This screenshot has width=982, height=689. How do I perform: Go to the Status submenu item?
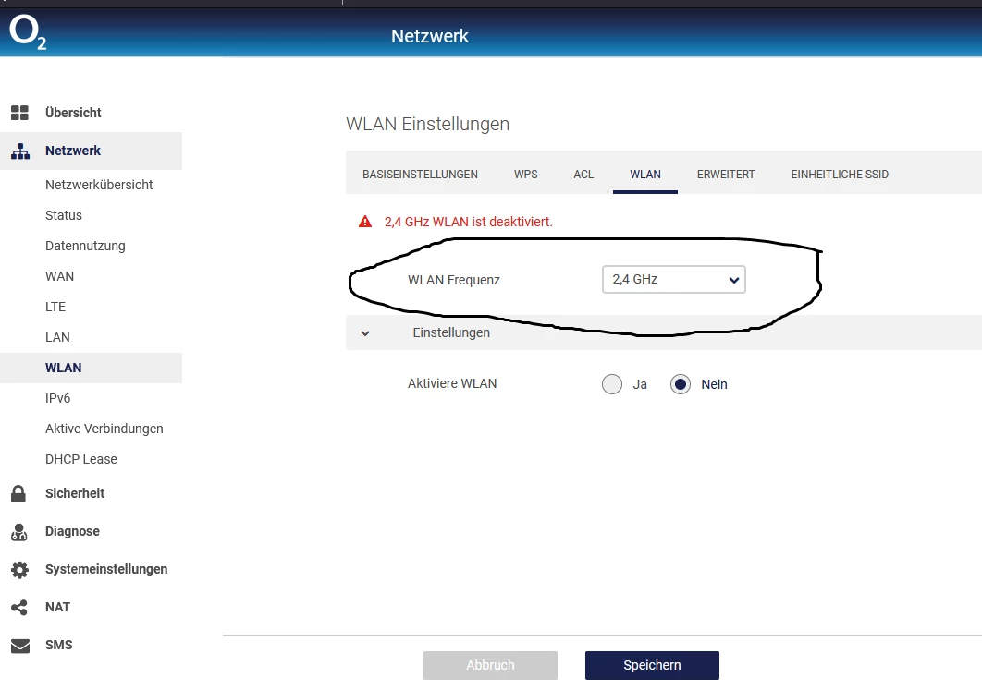click(63, 215)
